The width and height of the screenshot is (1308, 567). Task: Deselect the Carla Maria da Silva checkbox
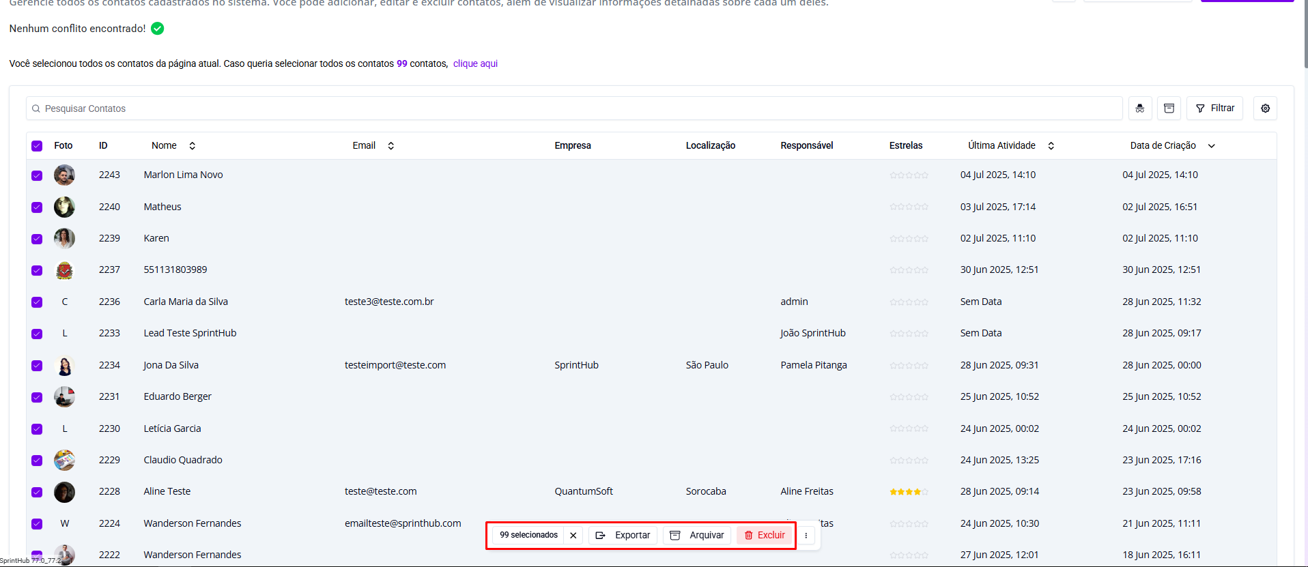click(37, 302)
